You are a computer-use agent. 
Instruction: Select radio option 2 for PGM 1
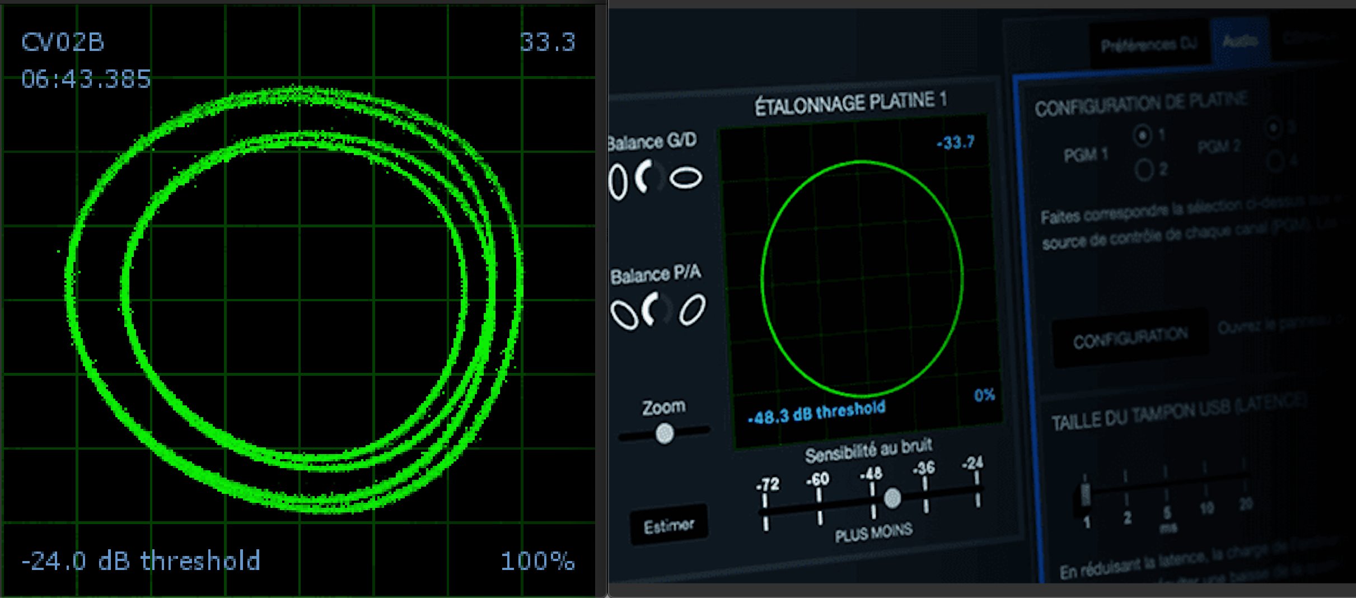(x=1144, y=169)
